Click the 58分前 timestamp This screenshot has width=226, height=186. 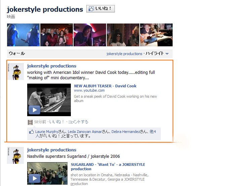pyautogui.click(x=40, y=122)
